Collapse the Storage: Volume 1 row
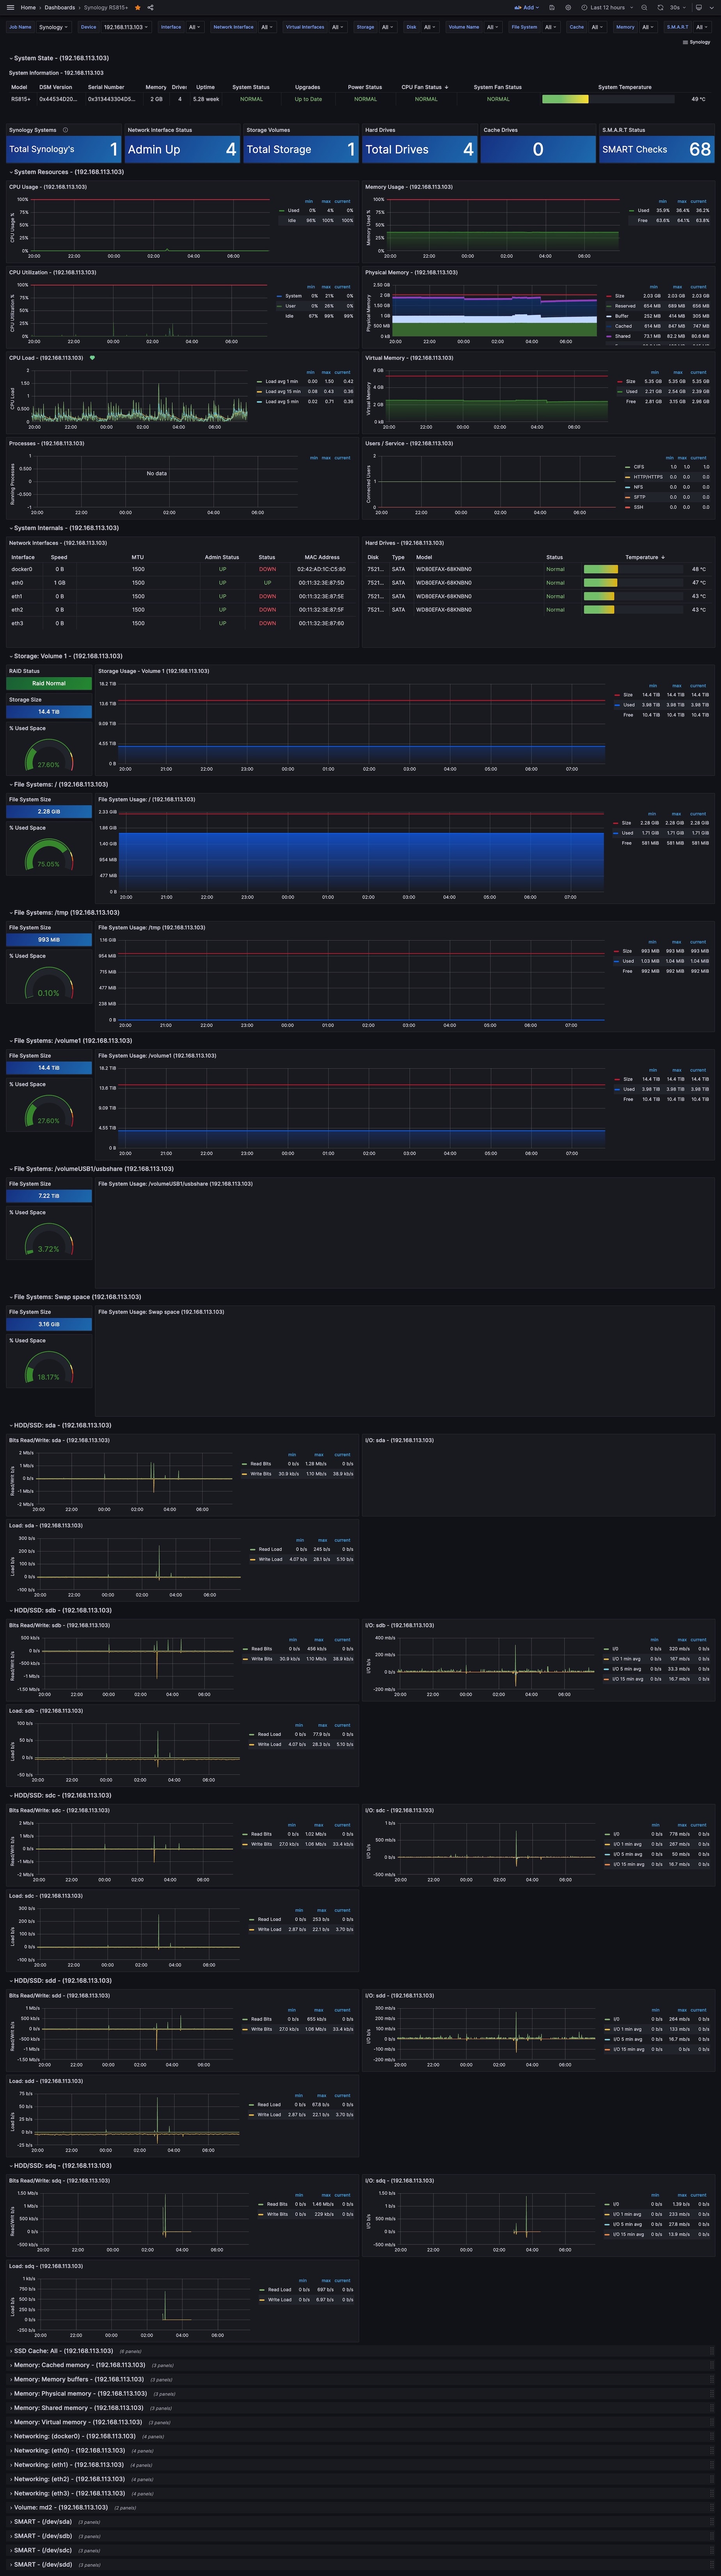721x2576 pixels. (x=66, y=656)
